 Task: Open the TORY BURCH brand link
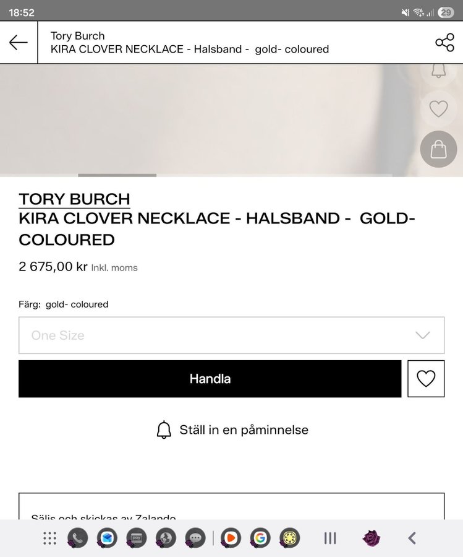pyautogui.click(x=74, y=199)
